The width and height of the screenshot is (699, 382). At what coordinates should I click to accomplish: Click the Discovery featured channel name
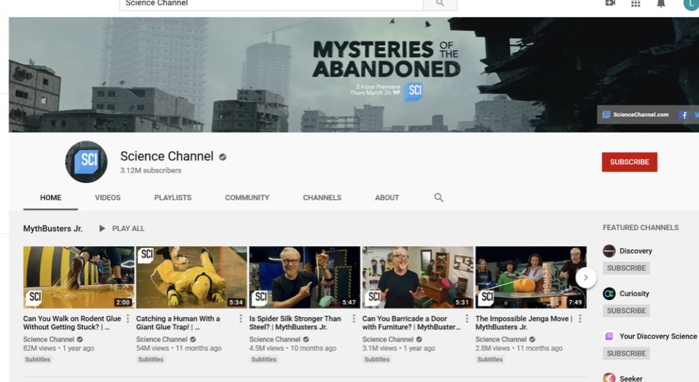(x=636, y=251)
